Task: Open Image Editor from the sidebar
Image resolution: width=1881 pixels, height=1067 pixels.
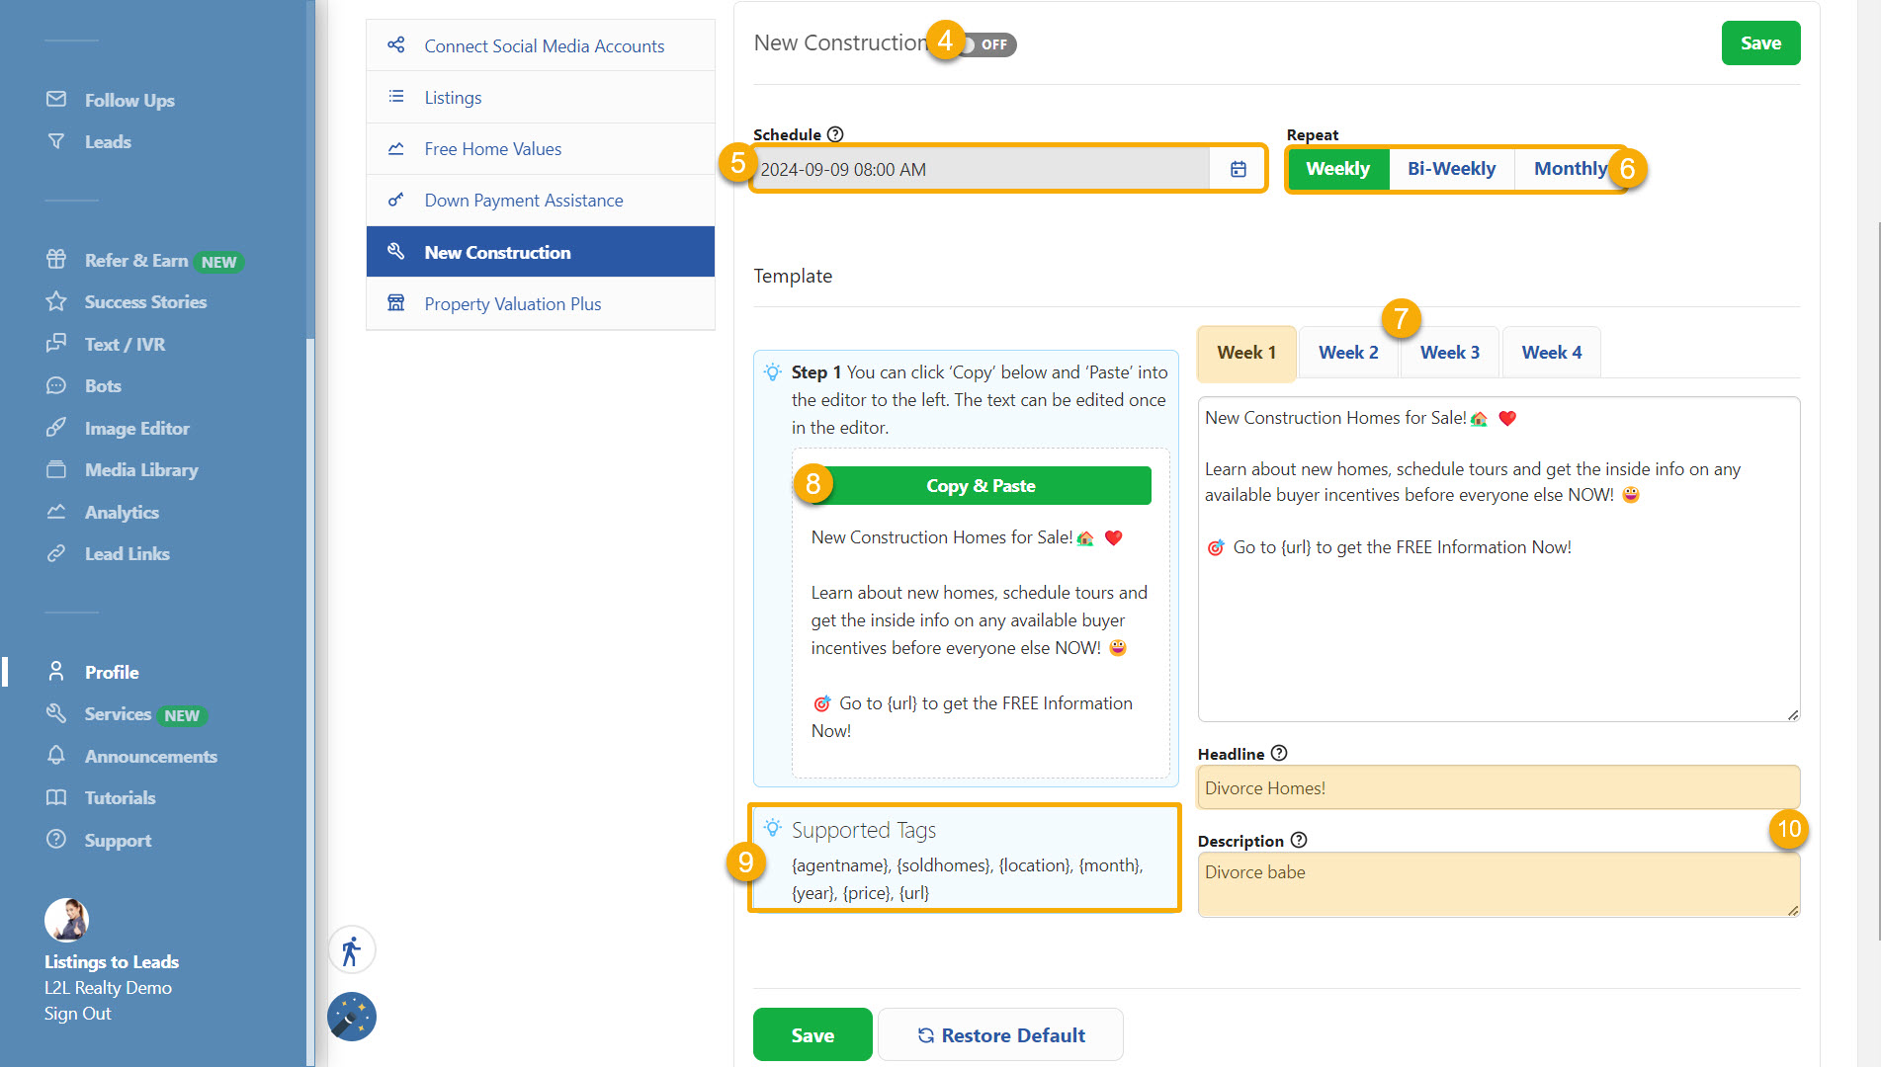Action: click(x=136, y=429)
